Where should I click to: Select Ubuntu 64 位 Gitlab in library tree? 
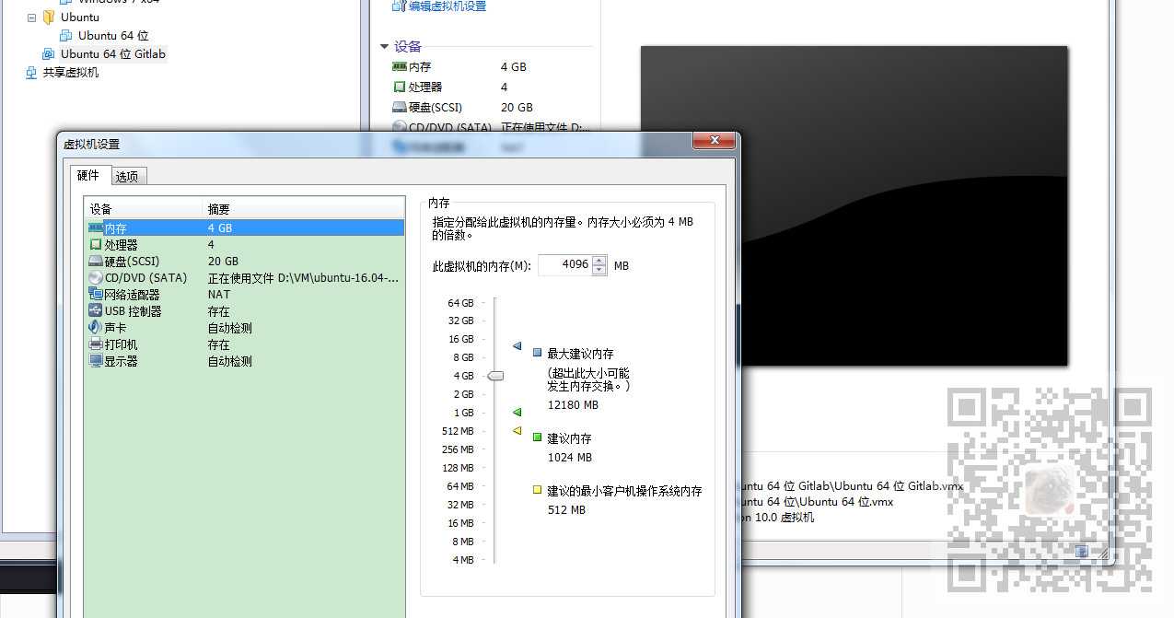click(113, 53)
